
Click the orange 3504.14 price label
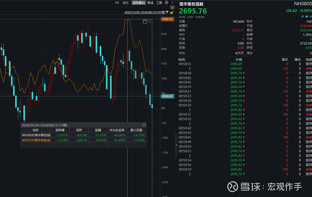(167, 19)
